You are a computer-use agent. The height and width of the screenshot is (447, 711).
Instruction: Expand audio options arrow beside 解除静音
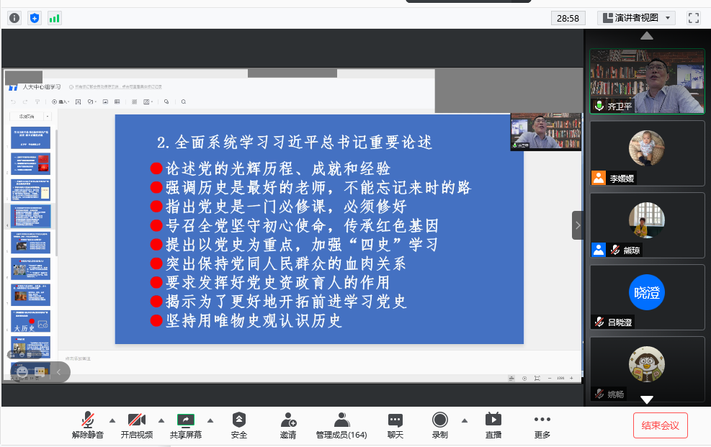(x=112, y=420)
